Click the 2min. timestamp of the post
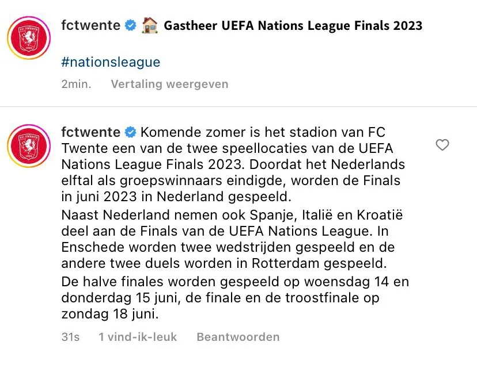Image resolution: width=477 pixels, height=365 pixels. [75, 83]
